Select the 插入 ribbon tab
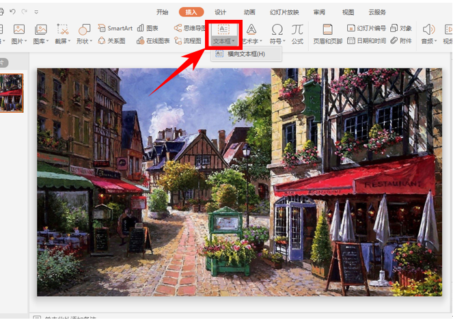Screen dimensions: 453x320 [191, 12]
